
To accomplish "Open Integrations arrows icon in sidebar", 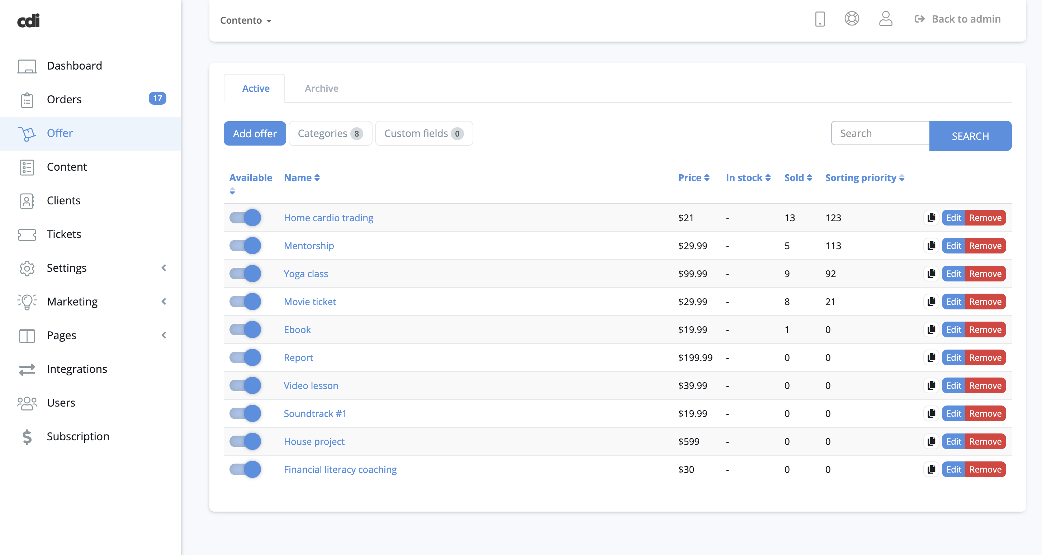I will coord(27,369).
